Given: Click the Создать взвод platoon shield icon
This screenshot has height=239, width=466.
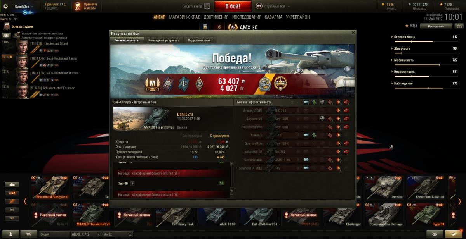Looking at the screenshot, I should (207, 6).
